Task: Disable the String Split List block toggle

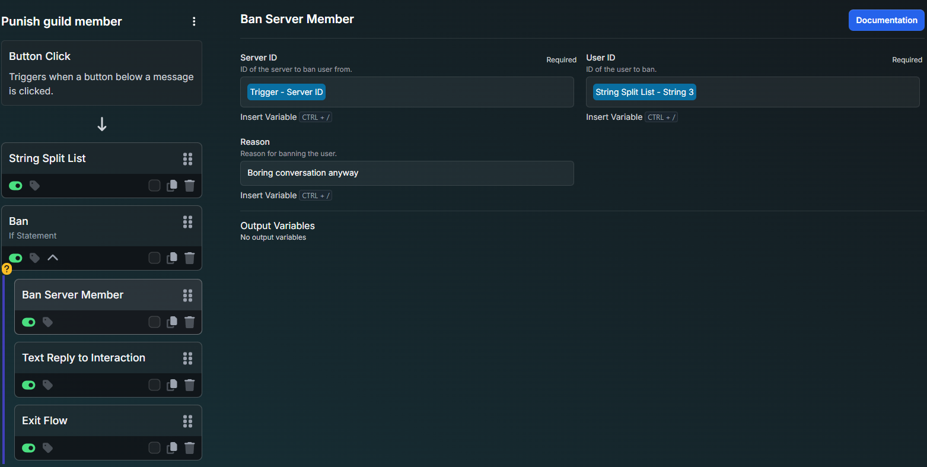Action: [16, 186]
